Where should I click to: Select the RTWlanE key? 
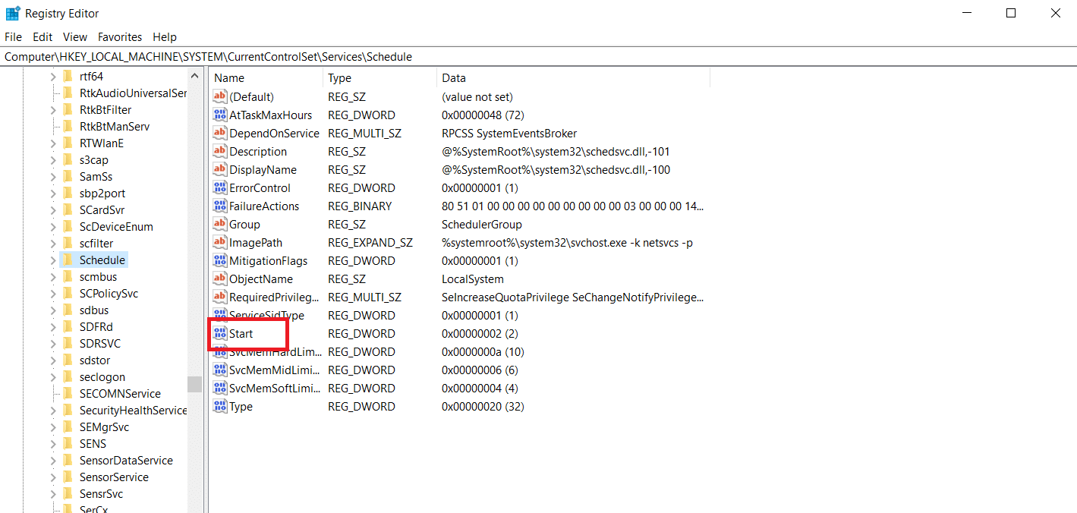[x=102, y=143]
